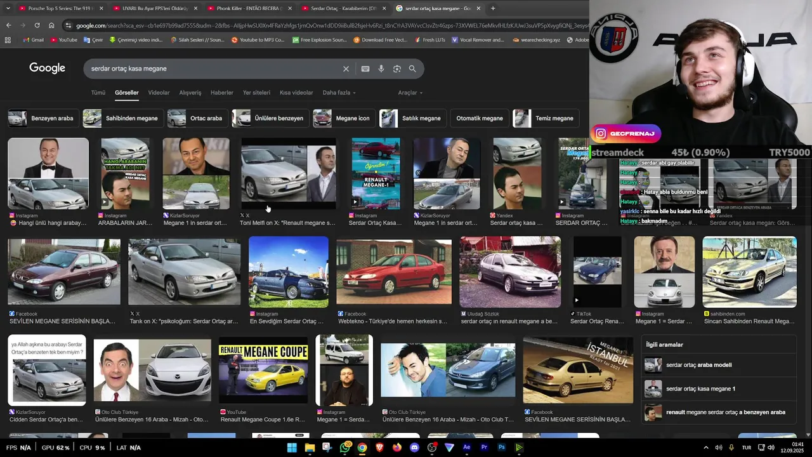Switch to the Yer siteleri tab
This screenshot has height=457, width=812.
click(256, 93)
